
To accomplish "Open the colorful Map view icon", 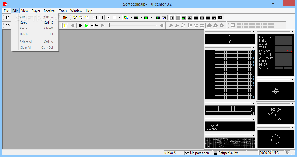I will click(126, 18).
